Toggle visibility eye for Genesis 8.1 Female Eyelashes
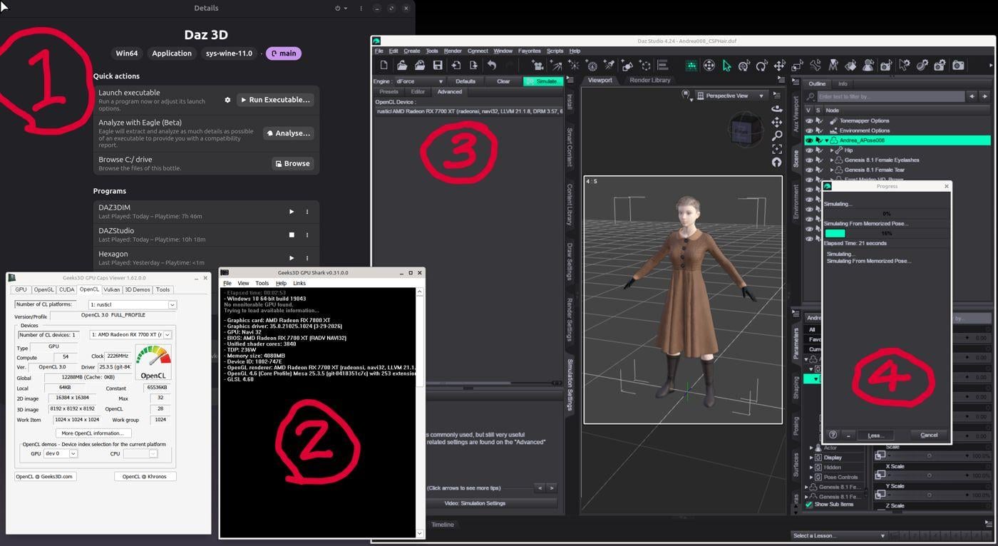Viewport: 998px width, 546px height. click(x=809, y=160)
